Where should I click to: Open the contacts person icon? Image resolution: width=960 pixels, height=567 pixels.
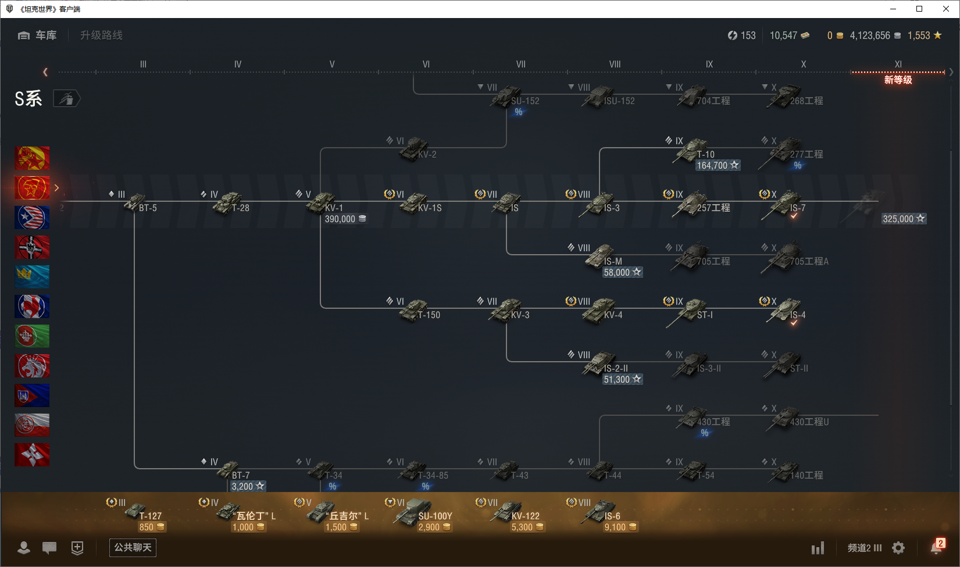point(24,548)
